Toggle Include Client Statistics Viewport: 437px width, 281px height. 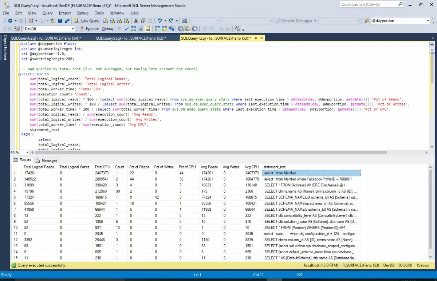pos(171,28)
